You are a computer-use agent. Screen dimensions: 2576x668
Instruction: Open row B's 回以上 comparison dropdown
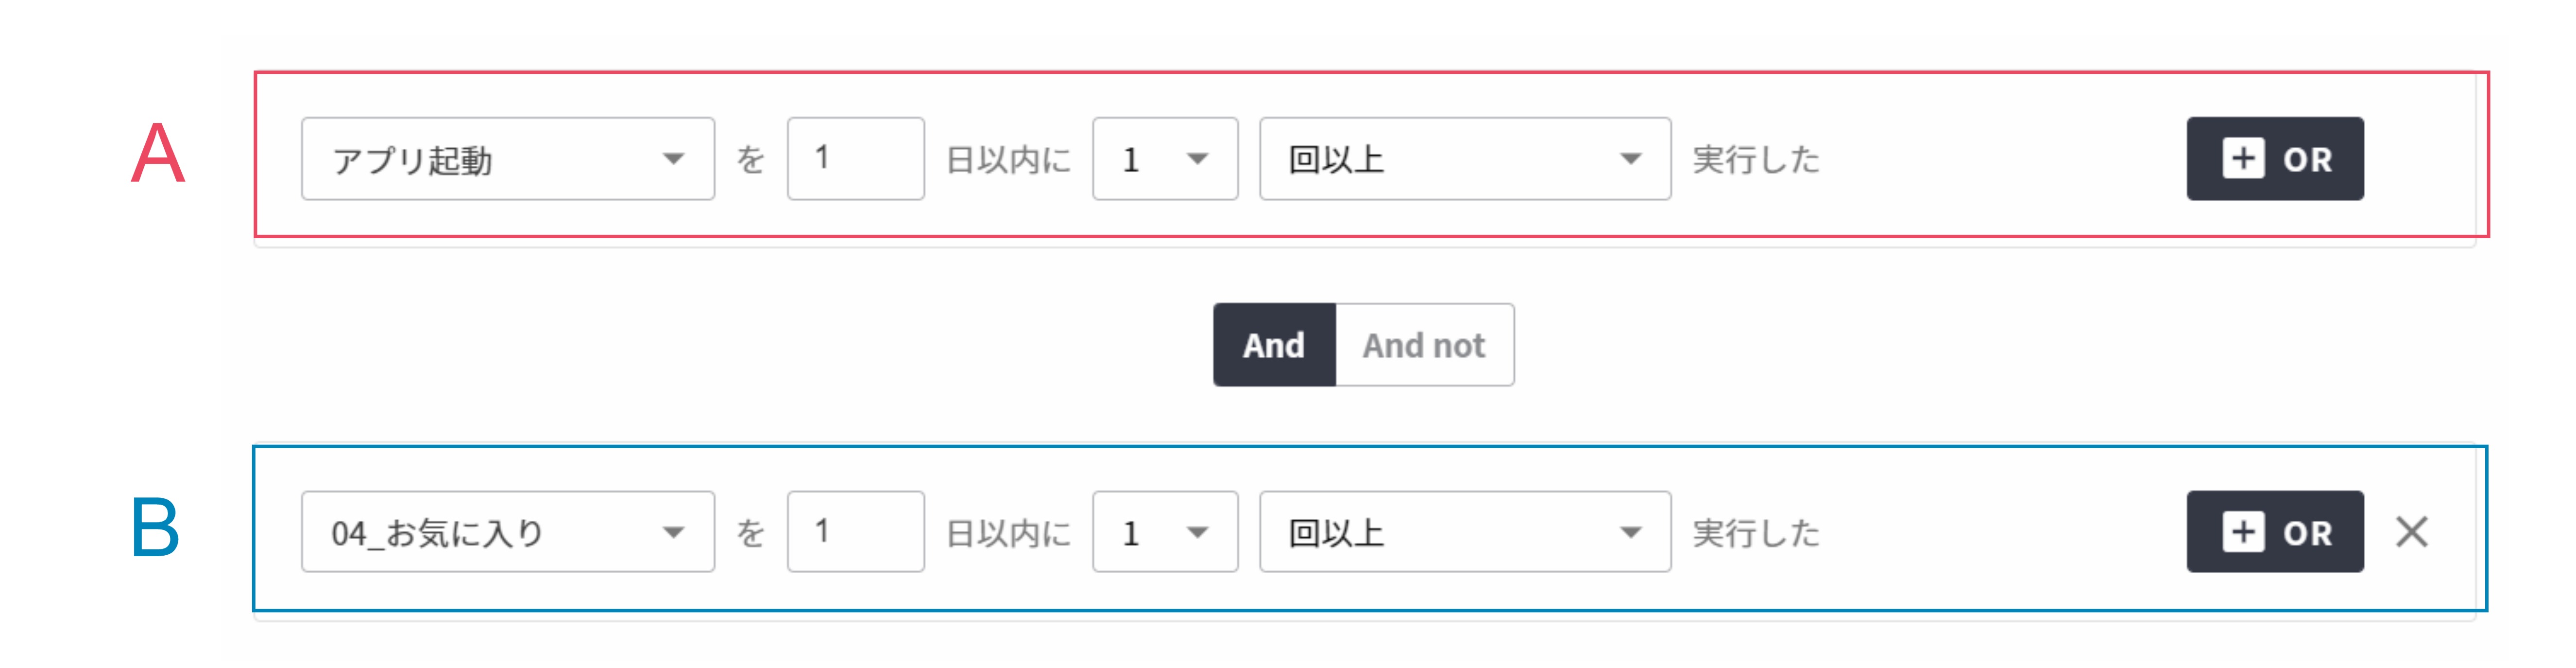1465,532
